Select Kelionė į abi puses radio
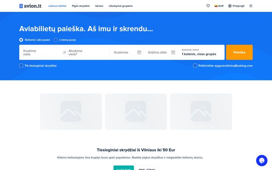Screen dimensions: 272x170 21,40
